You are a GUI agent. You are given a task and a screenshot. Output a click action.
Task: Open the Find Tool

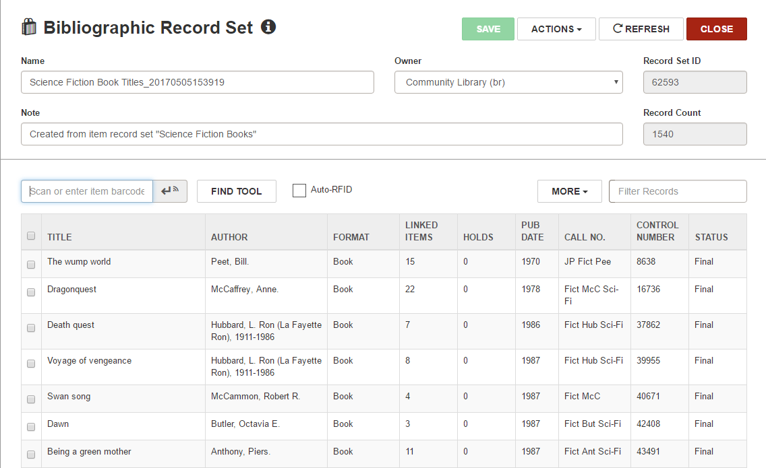237,191
